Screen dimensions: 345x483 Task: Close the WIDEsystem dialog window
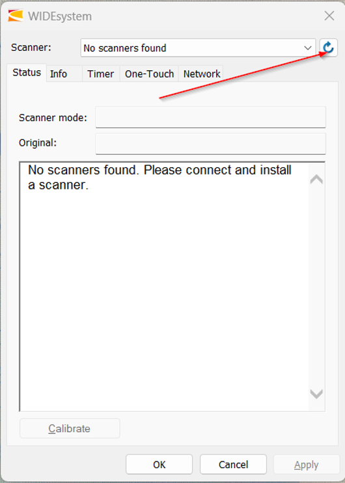329,16
